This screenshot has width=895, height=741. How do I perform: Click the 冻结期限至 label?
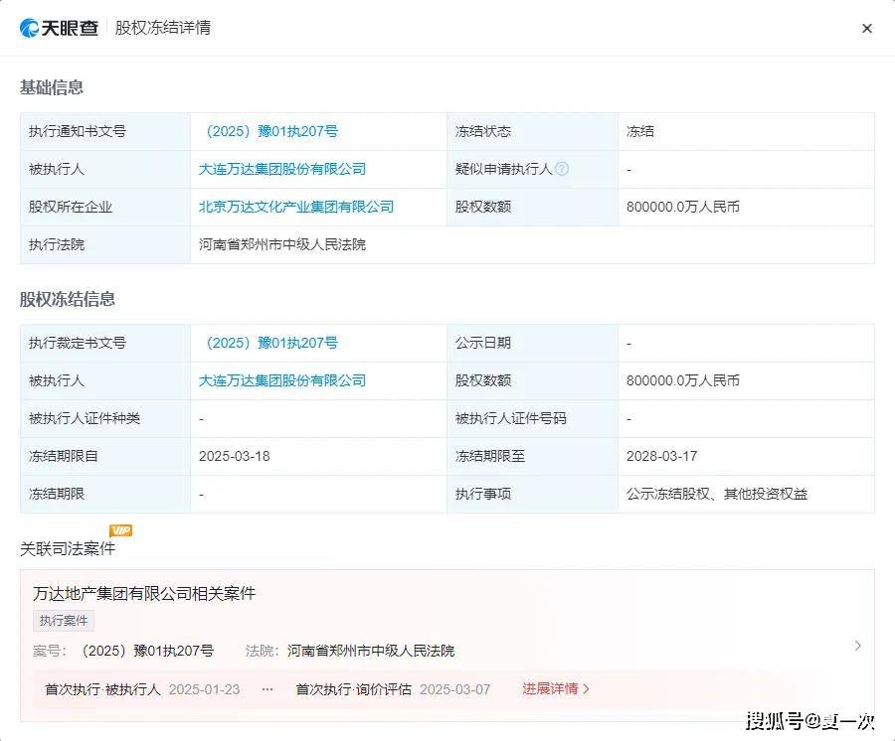click(x=489, y=456)
